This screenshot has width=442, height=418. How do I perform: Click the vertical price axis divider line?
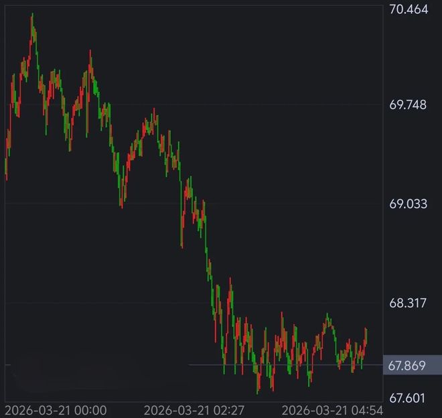click(x=383, y=201)
